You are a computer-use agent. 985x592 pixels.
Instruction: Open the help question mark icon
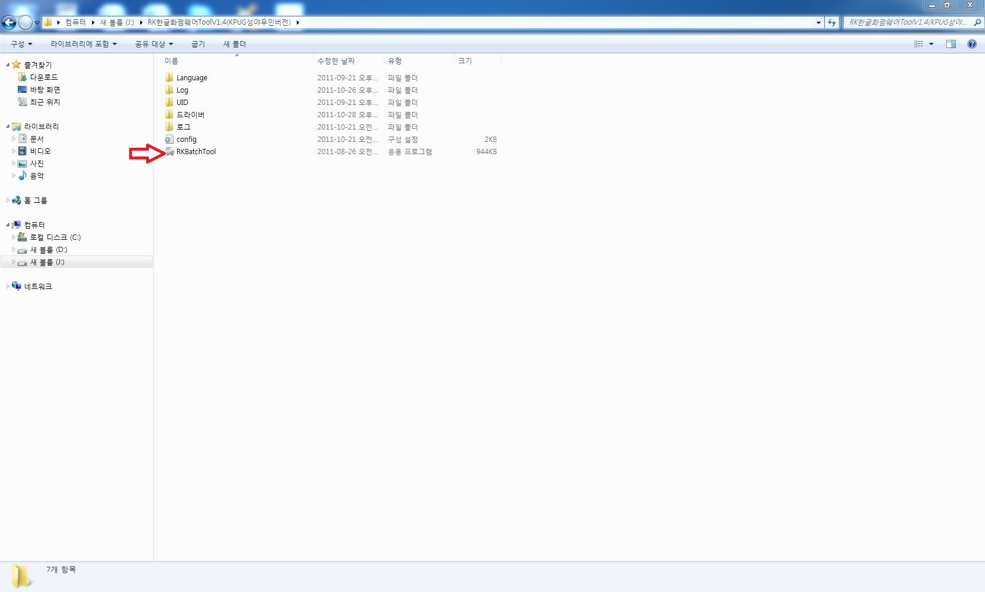[x=972, y=44]
